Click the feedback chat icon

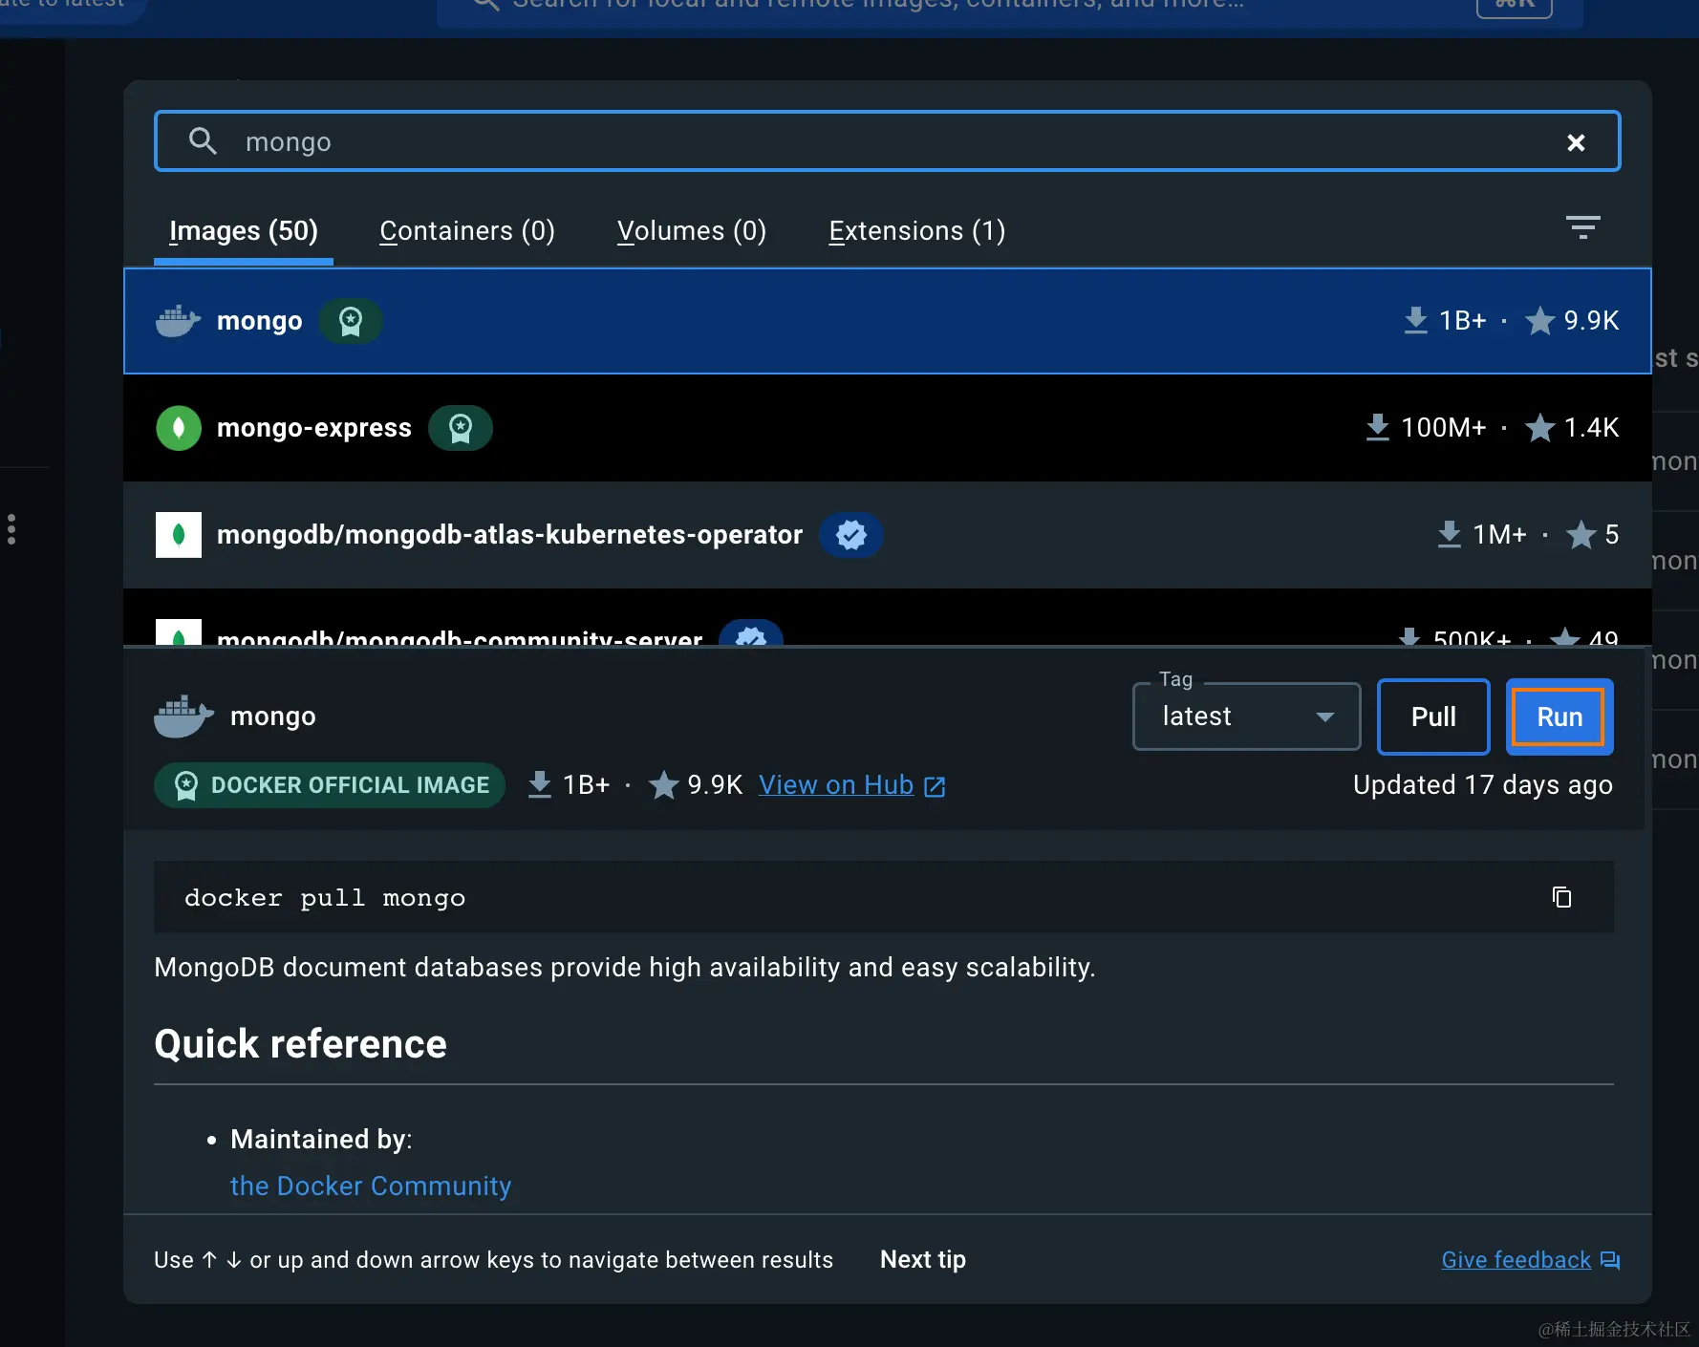[x=1610, y=1260]
